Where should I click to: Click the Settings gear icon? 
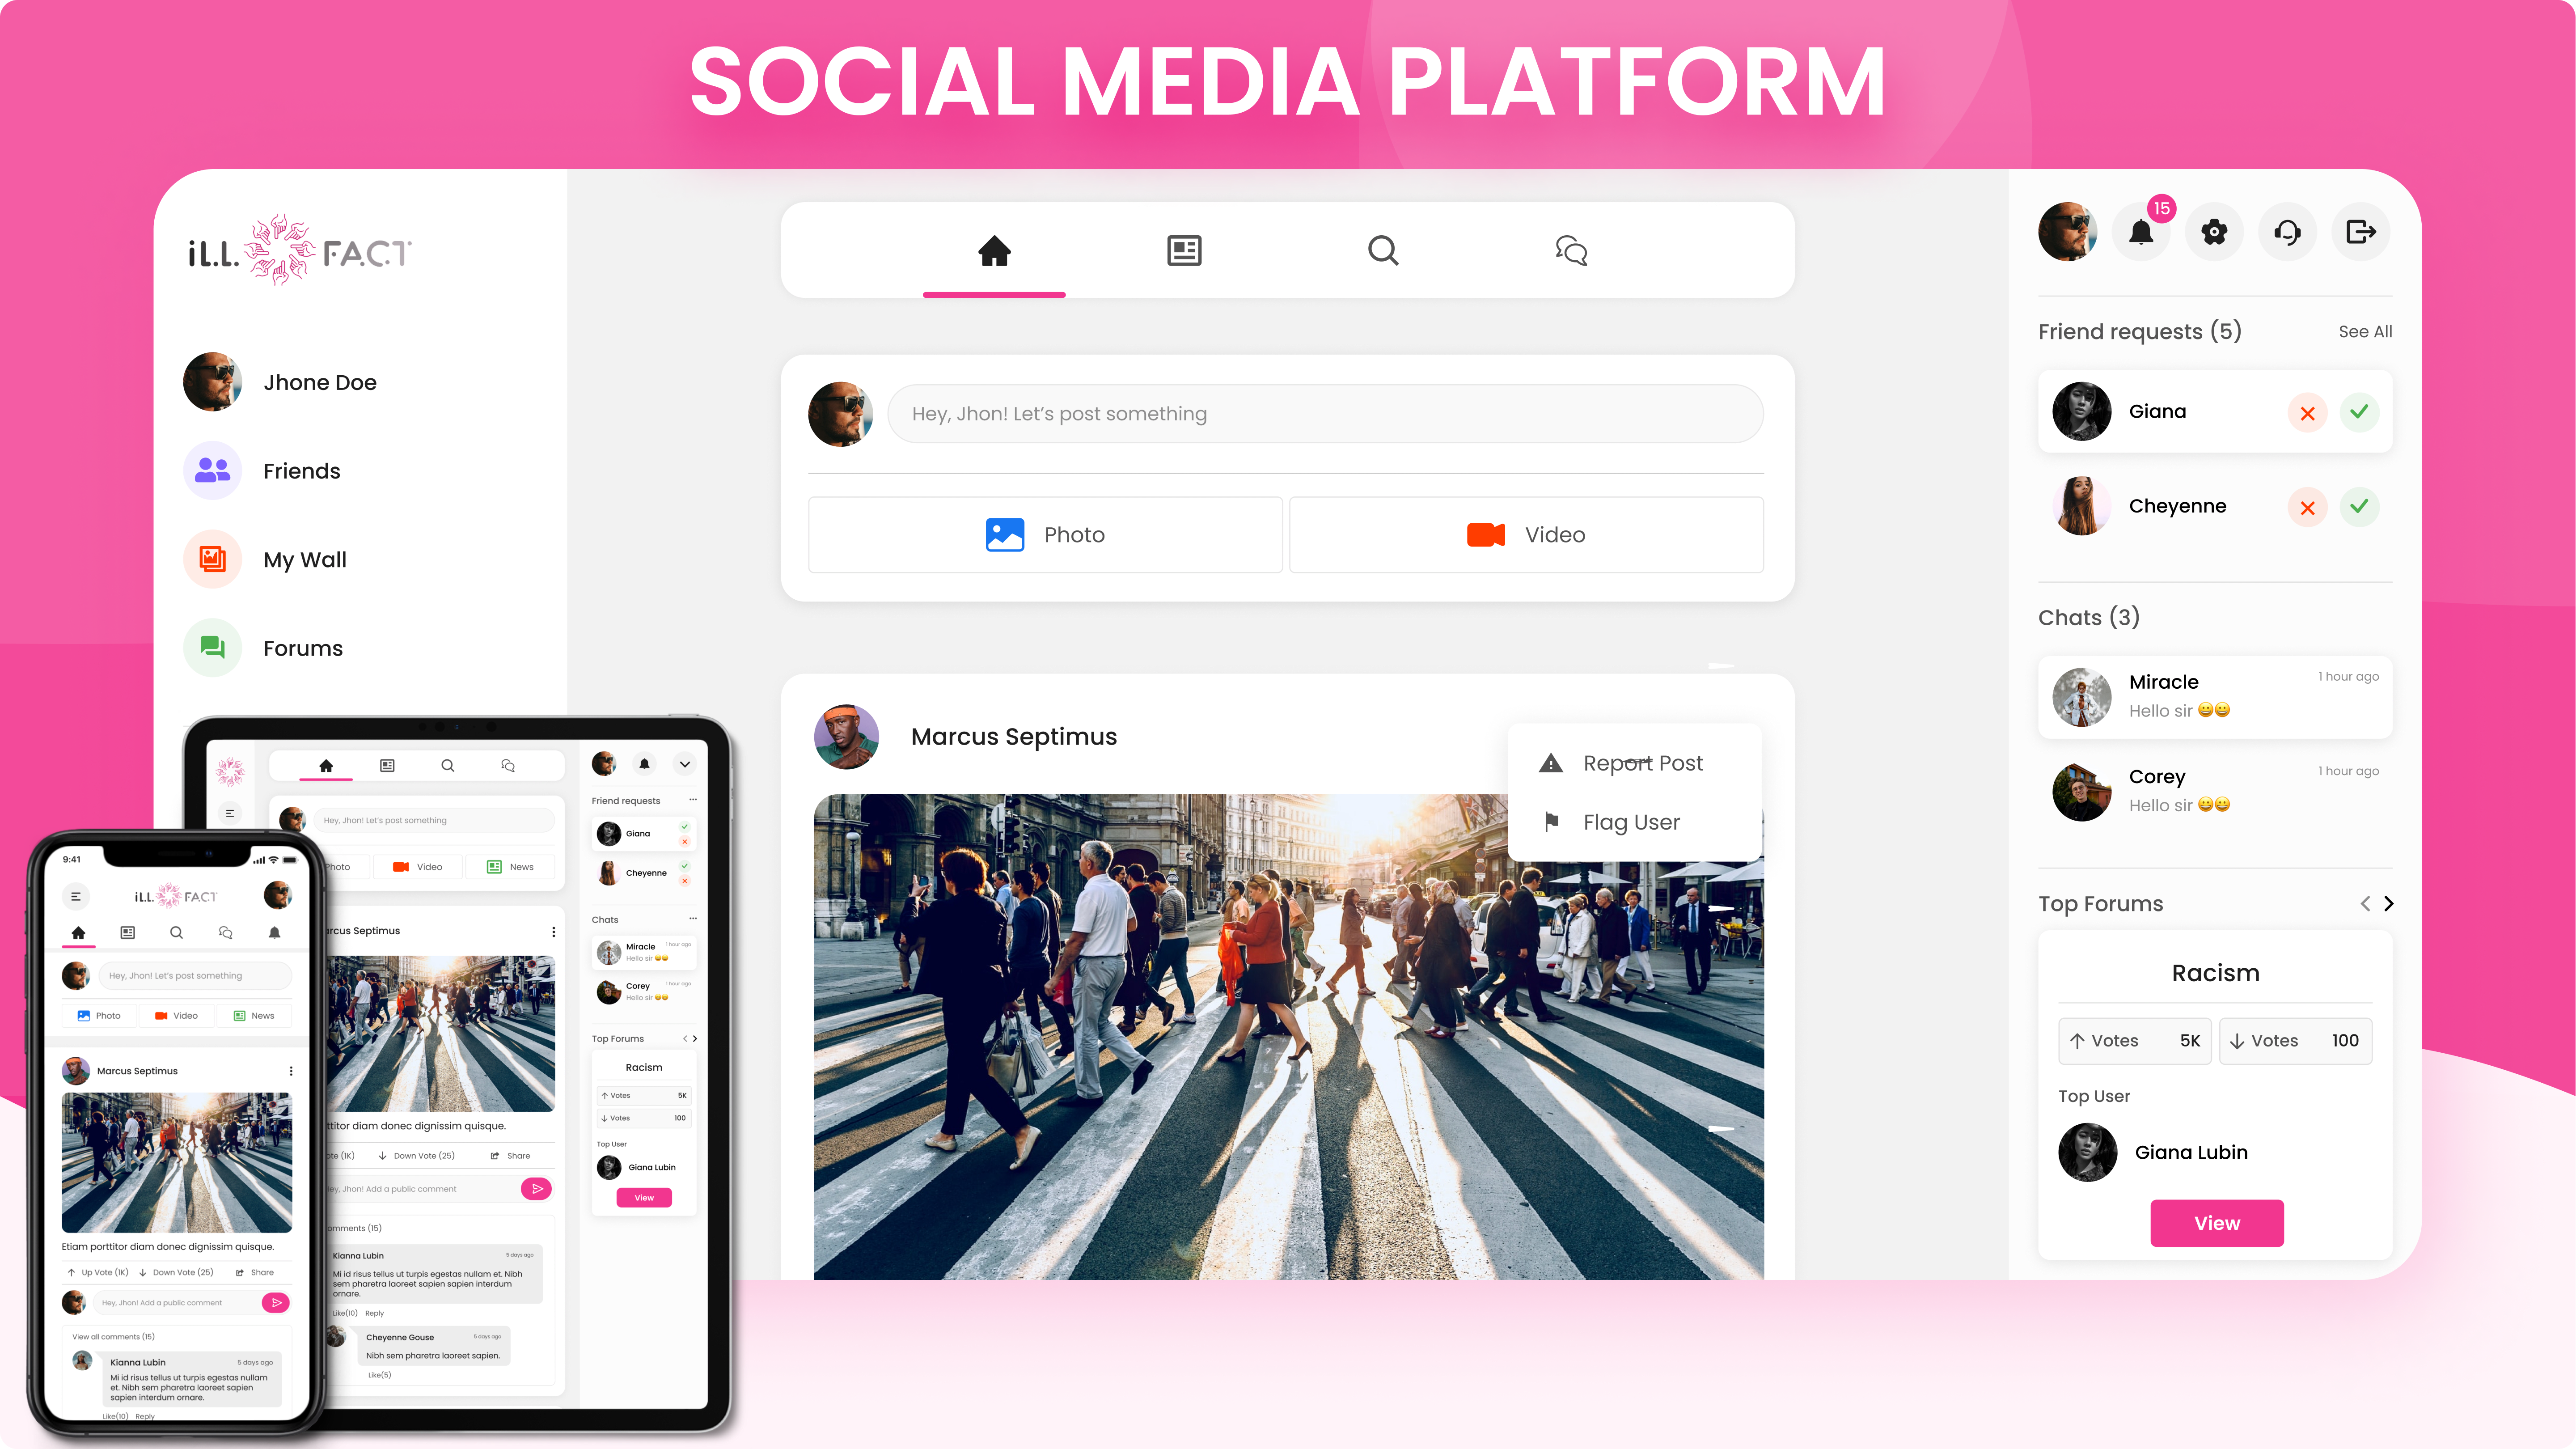click(2213, 232)
